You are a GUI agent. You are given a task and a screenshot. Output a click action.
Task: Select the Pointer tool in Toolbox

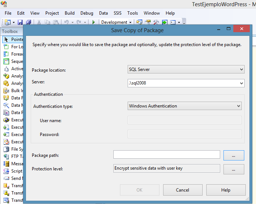click(6, 39)
